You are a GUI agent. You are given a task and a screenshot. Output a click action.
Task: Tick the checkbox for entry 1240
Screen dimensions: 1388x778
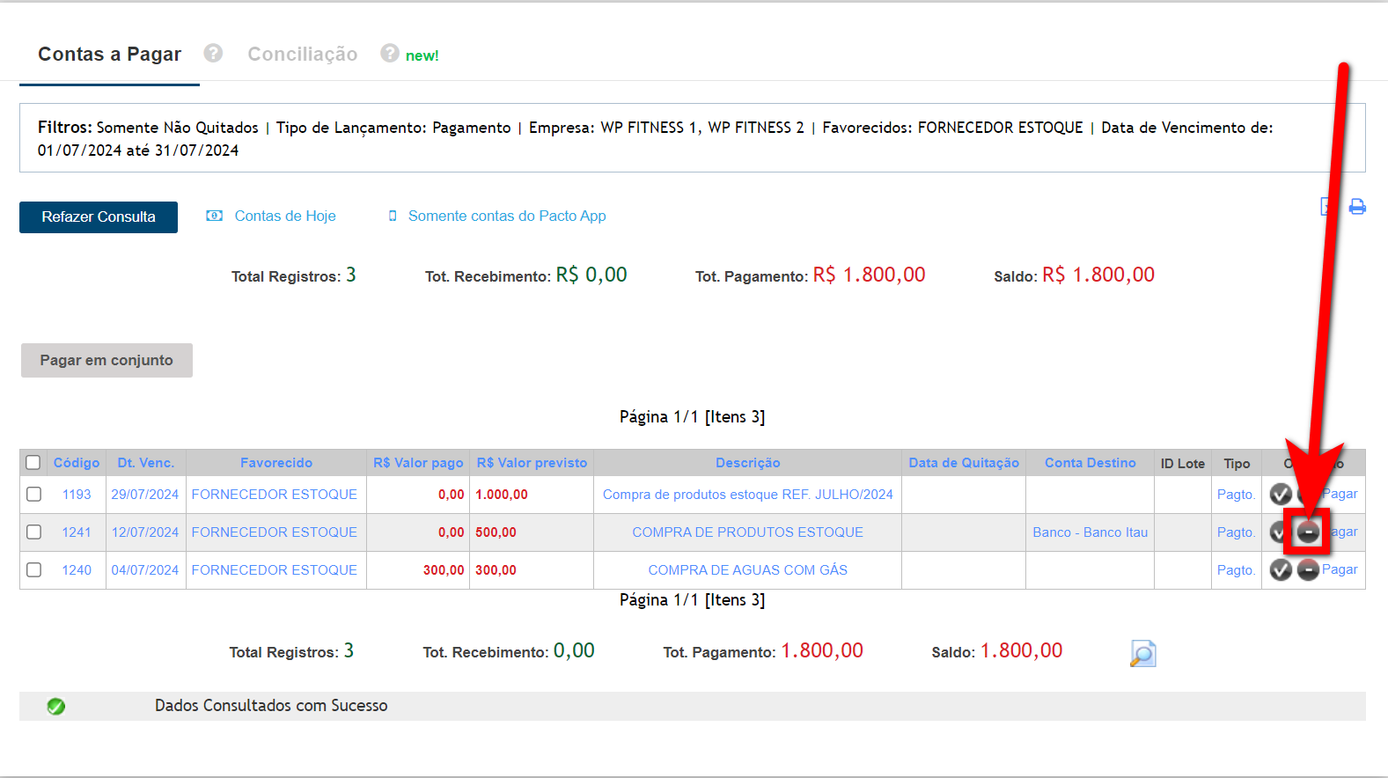point(33,570)
